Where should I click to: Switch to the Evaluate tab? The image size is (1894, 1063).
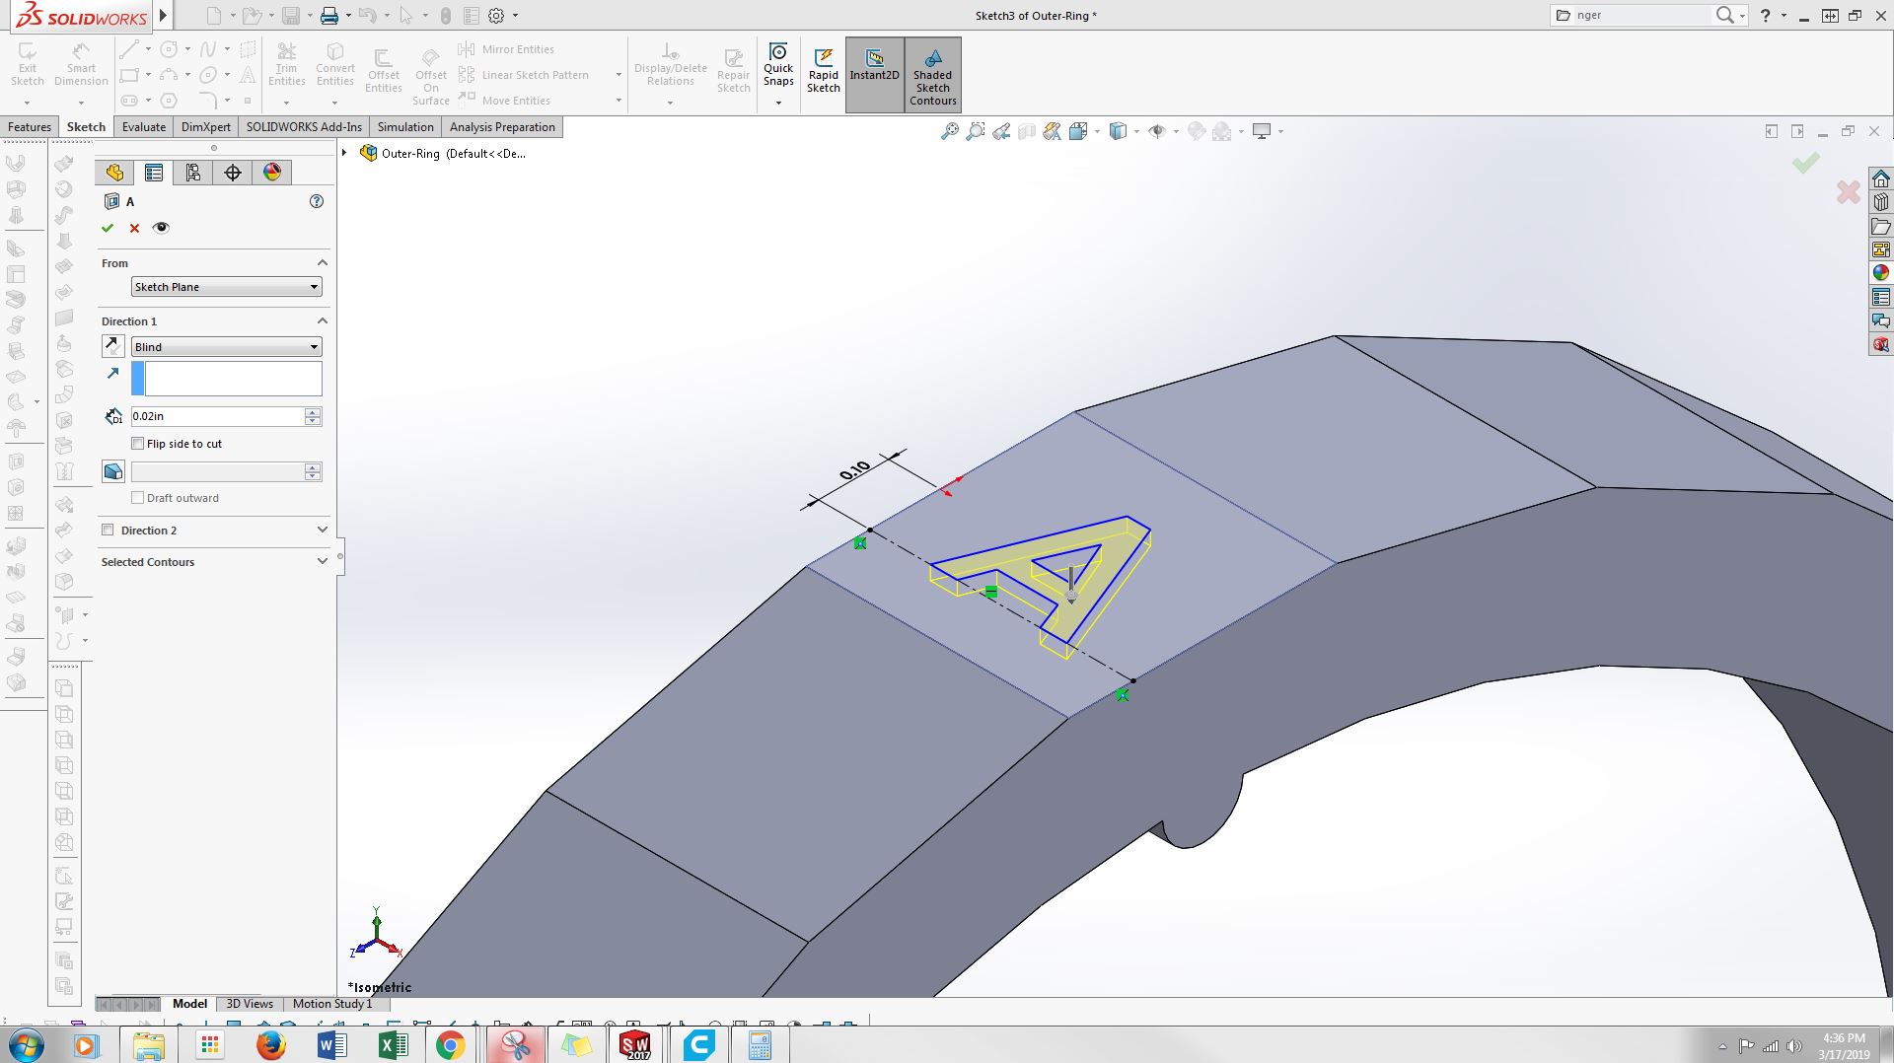(x=144, y=127)
